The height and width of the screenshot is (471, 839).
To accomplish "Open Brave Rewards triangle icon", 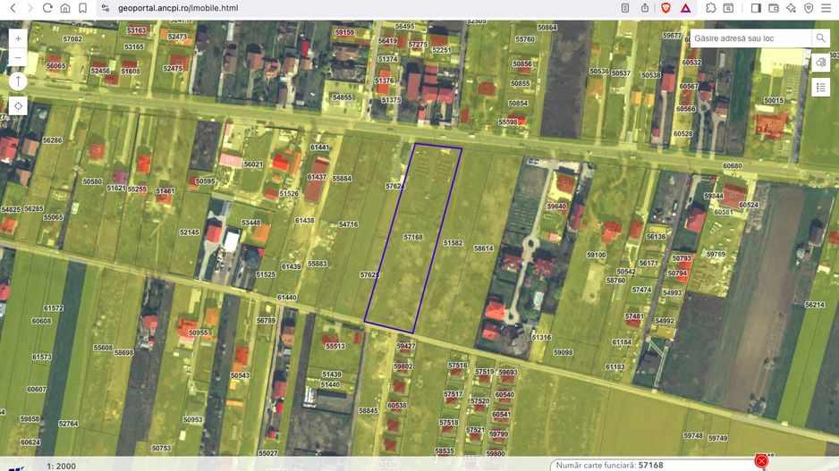I will click(x=685, y=8).
